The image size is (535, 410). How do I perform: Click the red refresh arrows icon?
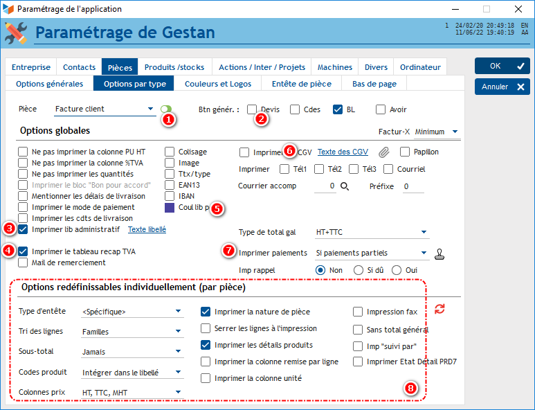439,309
